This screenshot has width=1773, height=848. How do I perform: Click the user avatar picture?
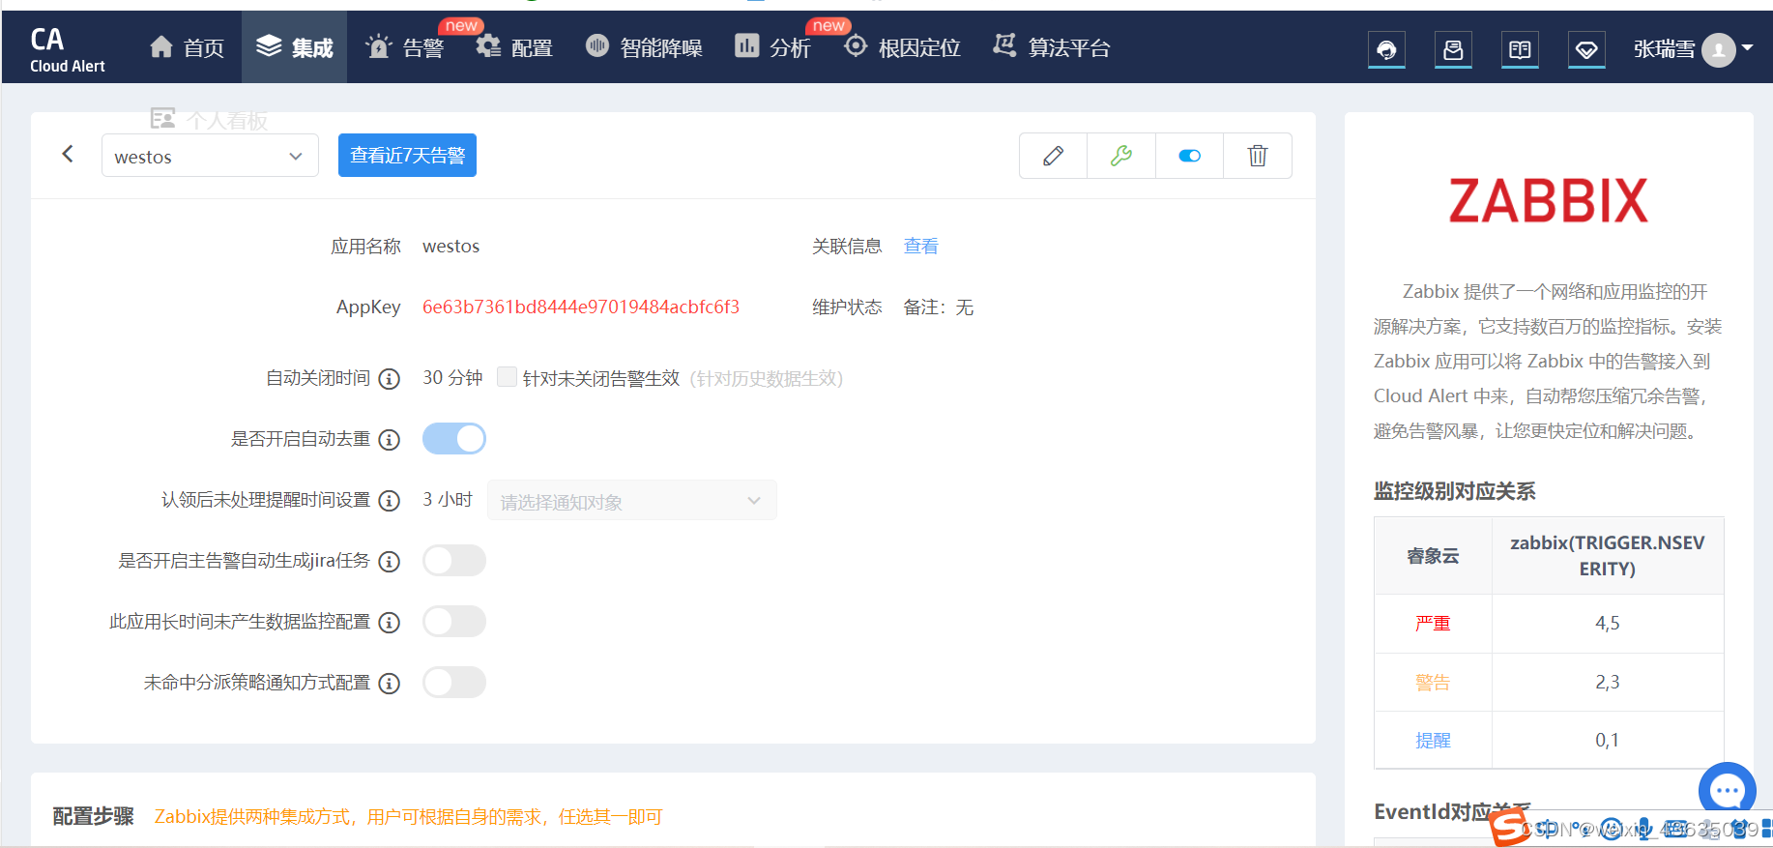(x=1718, y=49)
